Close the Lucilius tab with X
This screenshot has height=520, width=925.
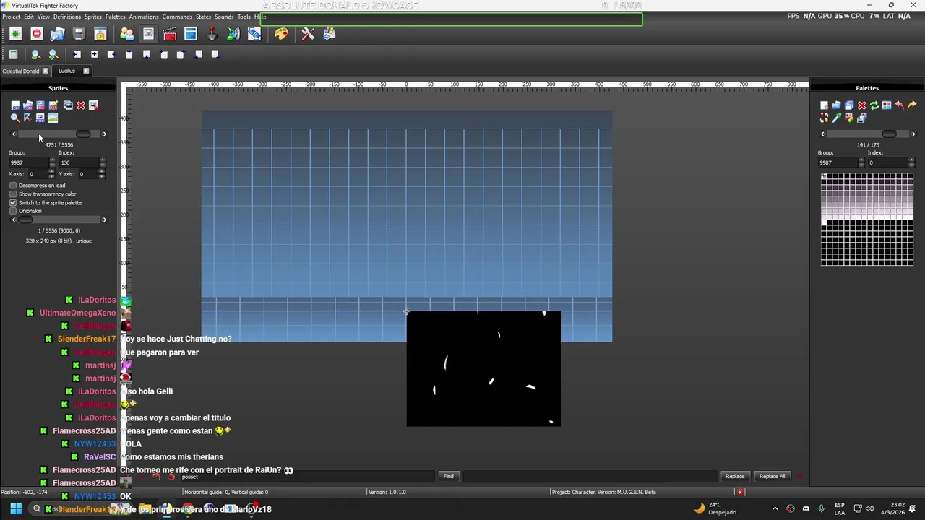86,71
